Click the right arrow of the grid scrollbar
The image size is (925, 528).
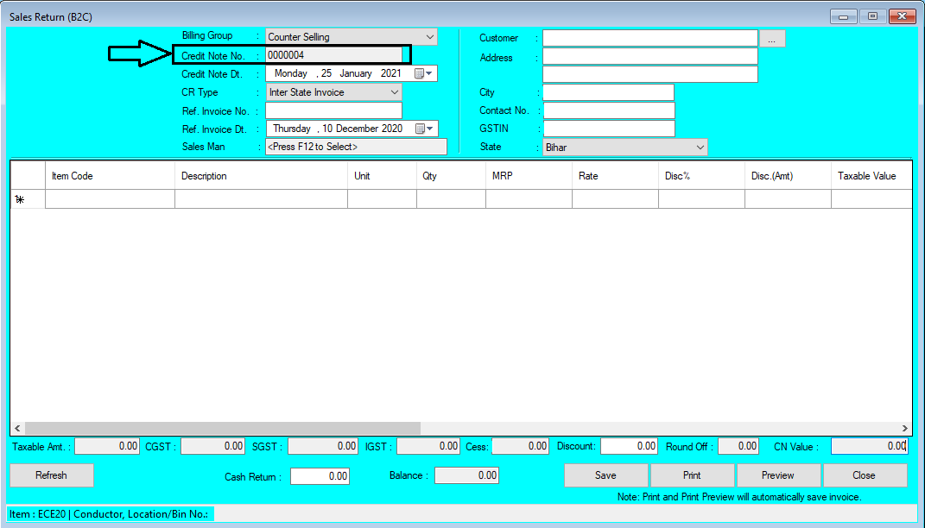point(907,428)
